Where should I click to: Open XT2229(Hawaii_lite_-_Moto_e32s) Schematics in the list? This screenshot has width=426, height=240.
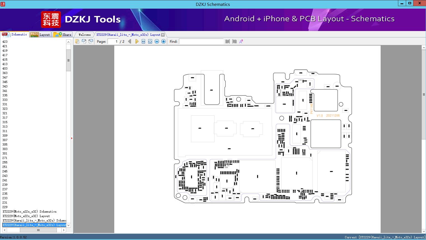point(34,220)
